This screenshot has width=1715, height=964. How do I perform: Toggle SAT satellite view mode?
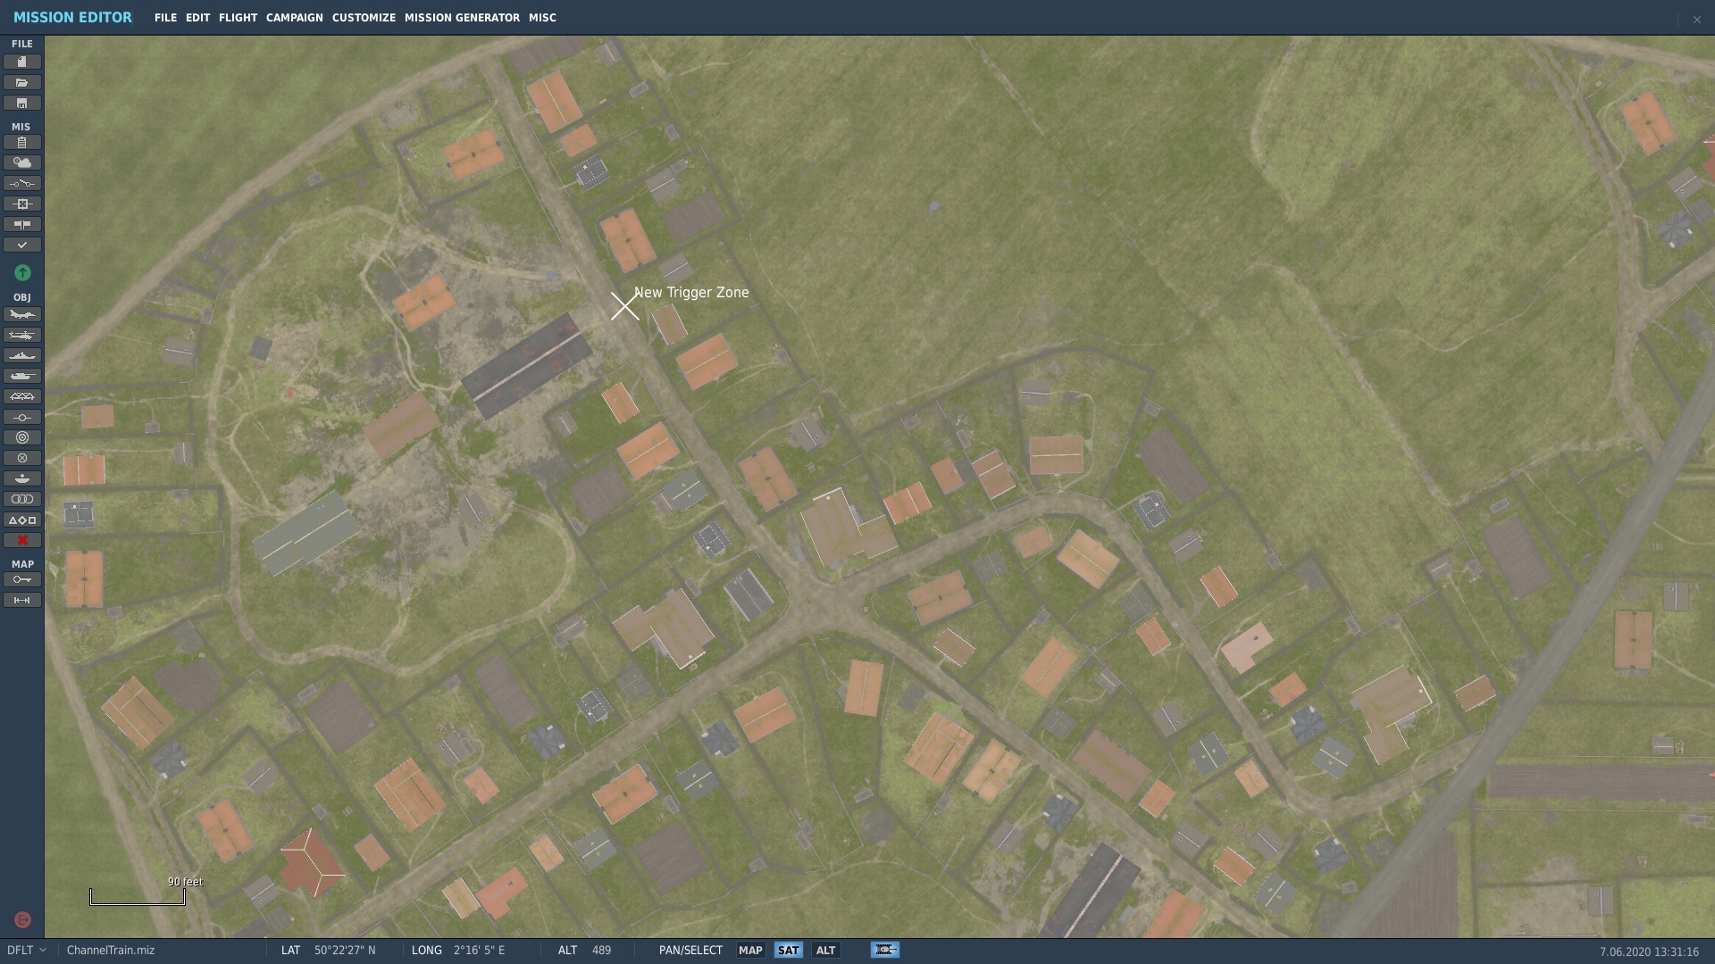coord(788,951)
